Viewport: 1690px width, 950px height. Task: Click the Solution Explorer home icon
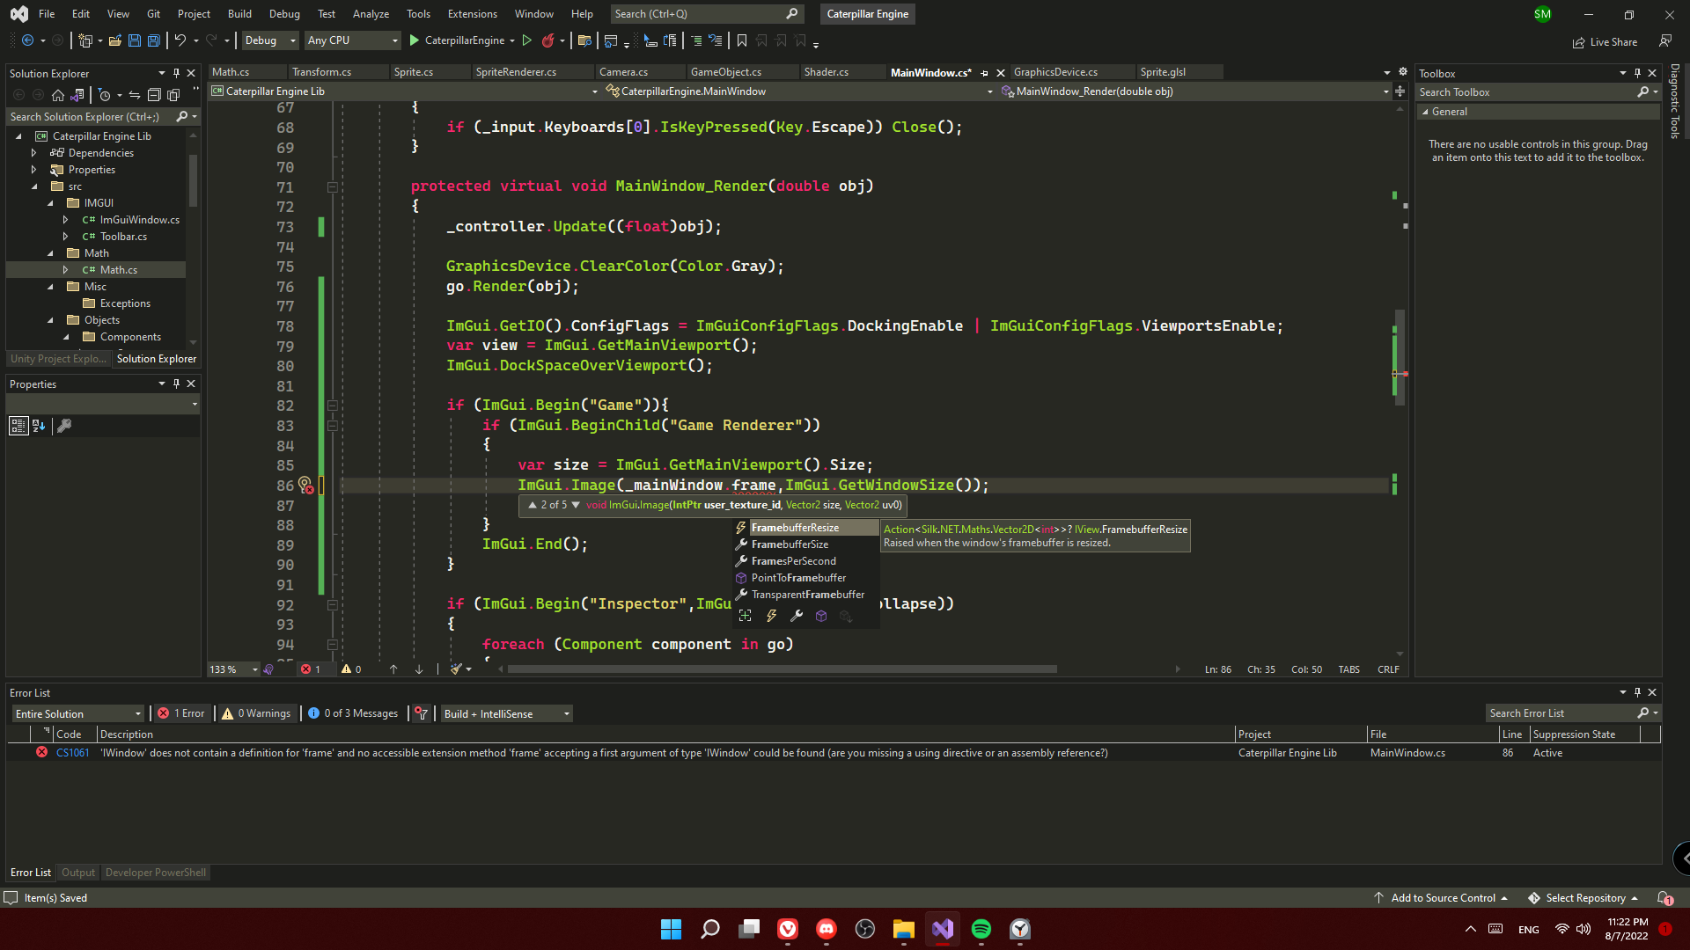click(x=58, y=95)
